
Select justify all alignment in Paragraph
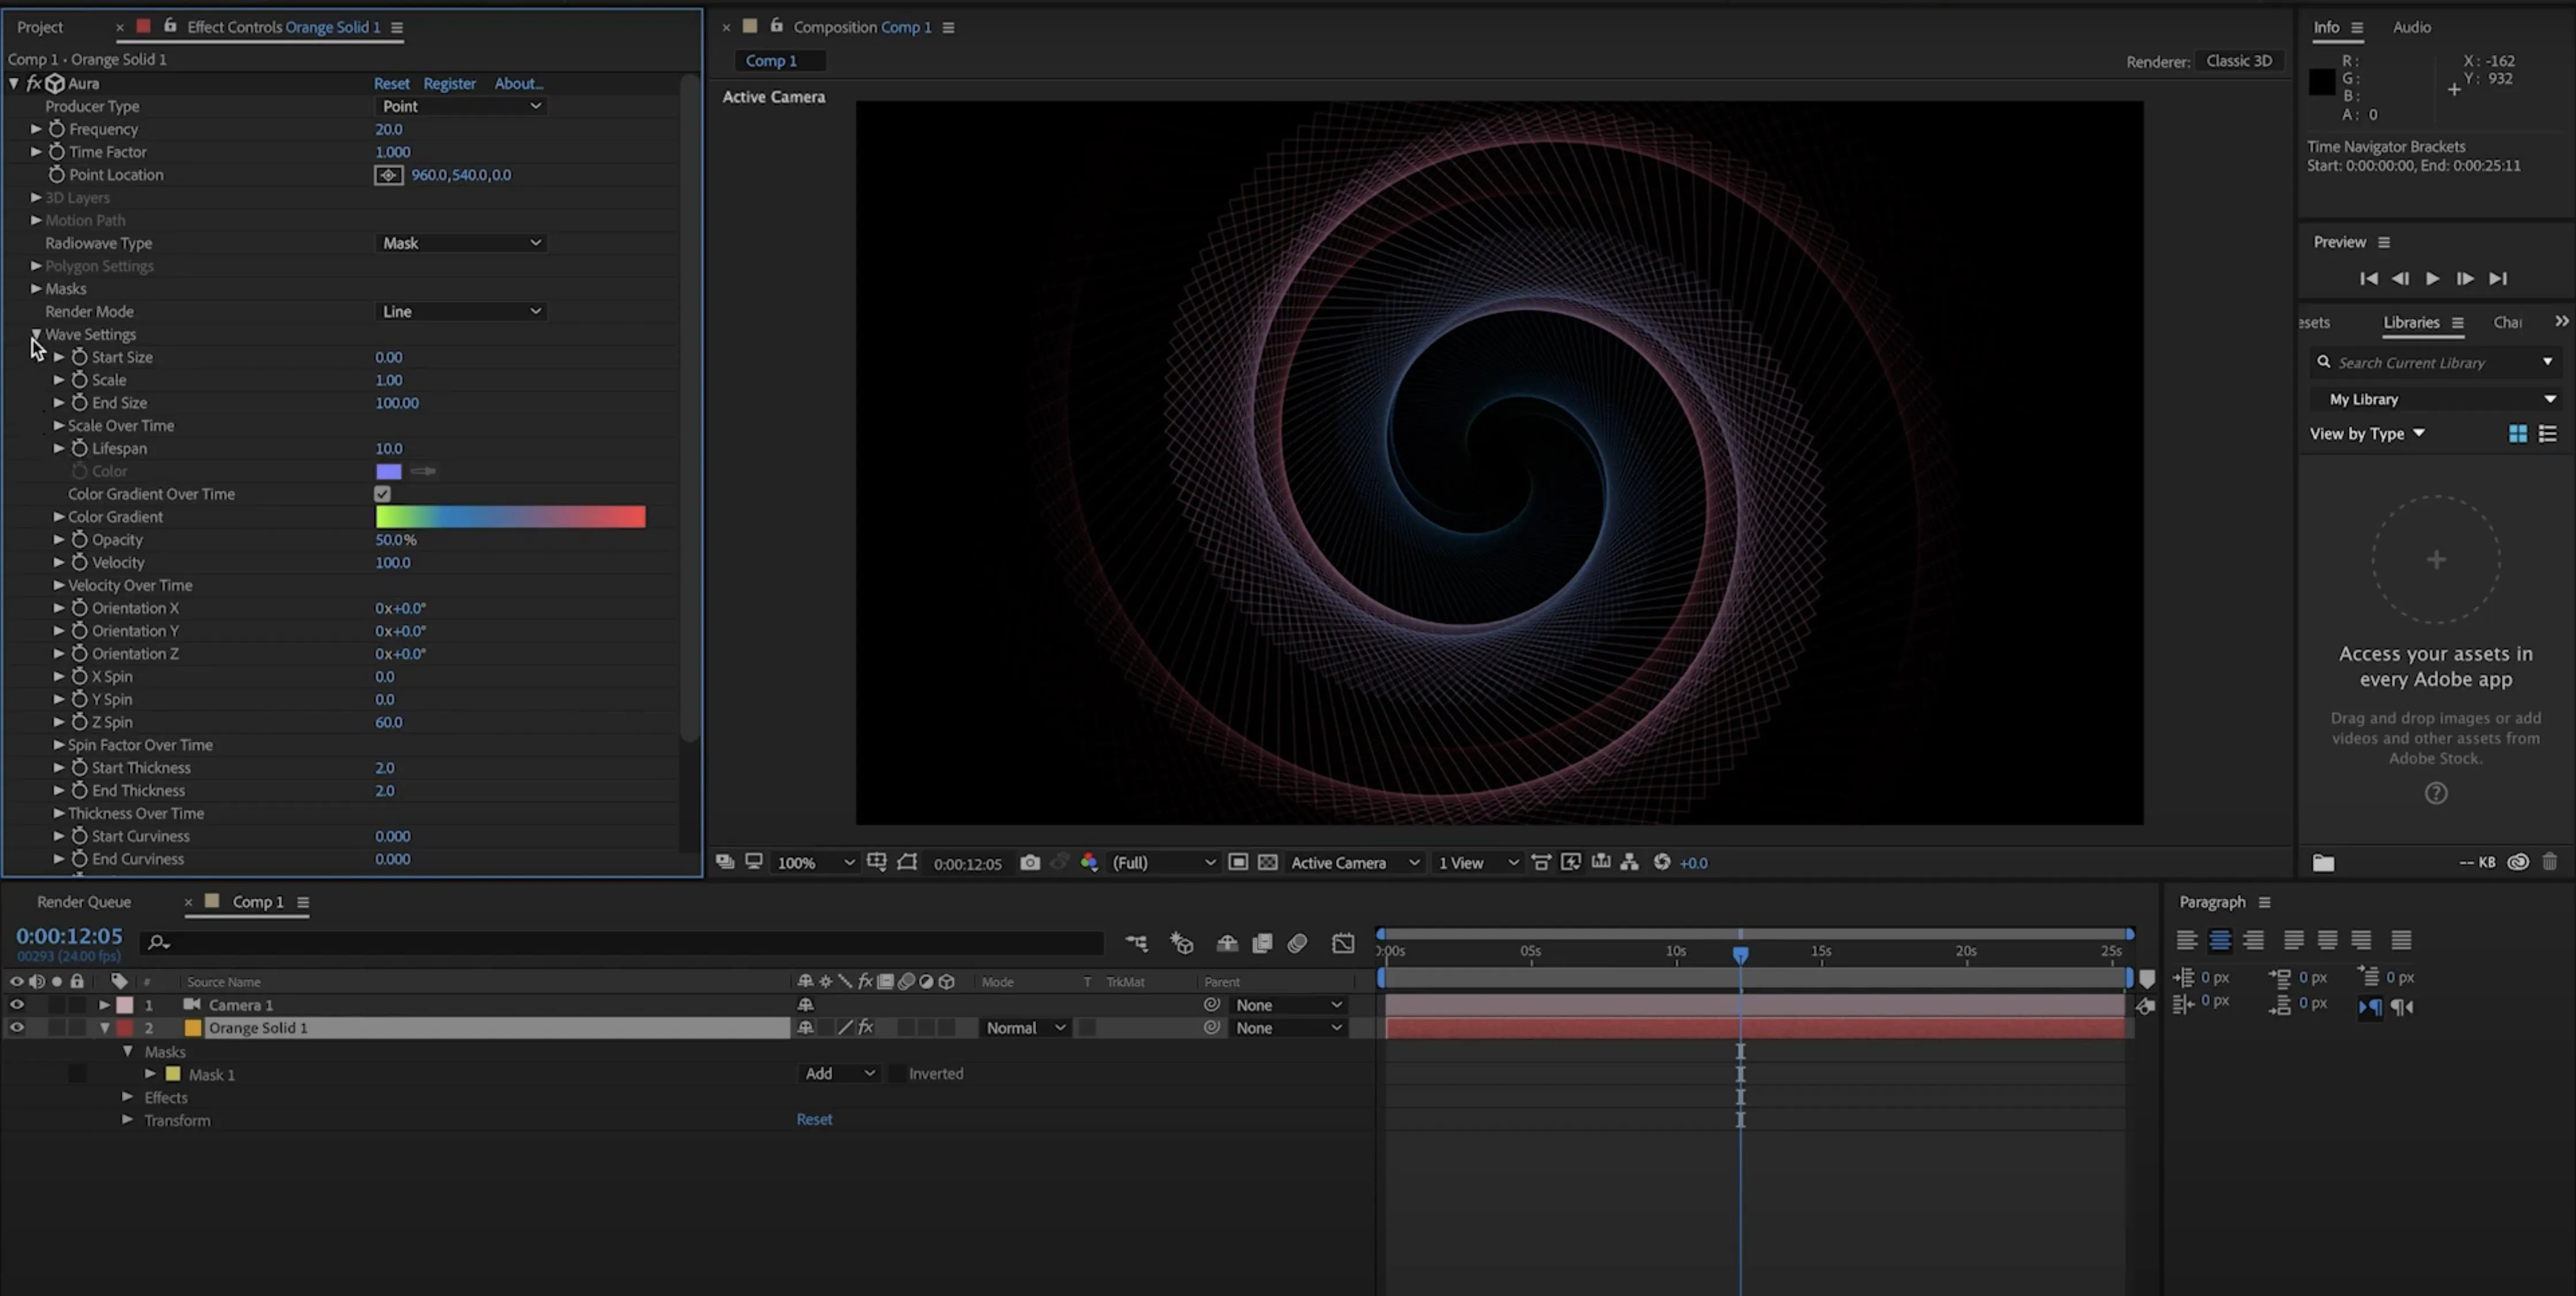[2401, 940]
